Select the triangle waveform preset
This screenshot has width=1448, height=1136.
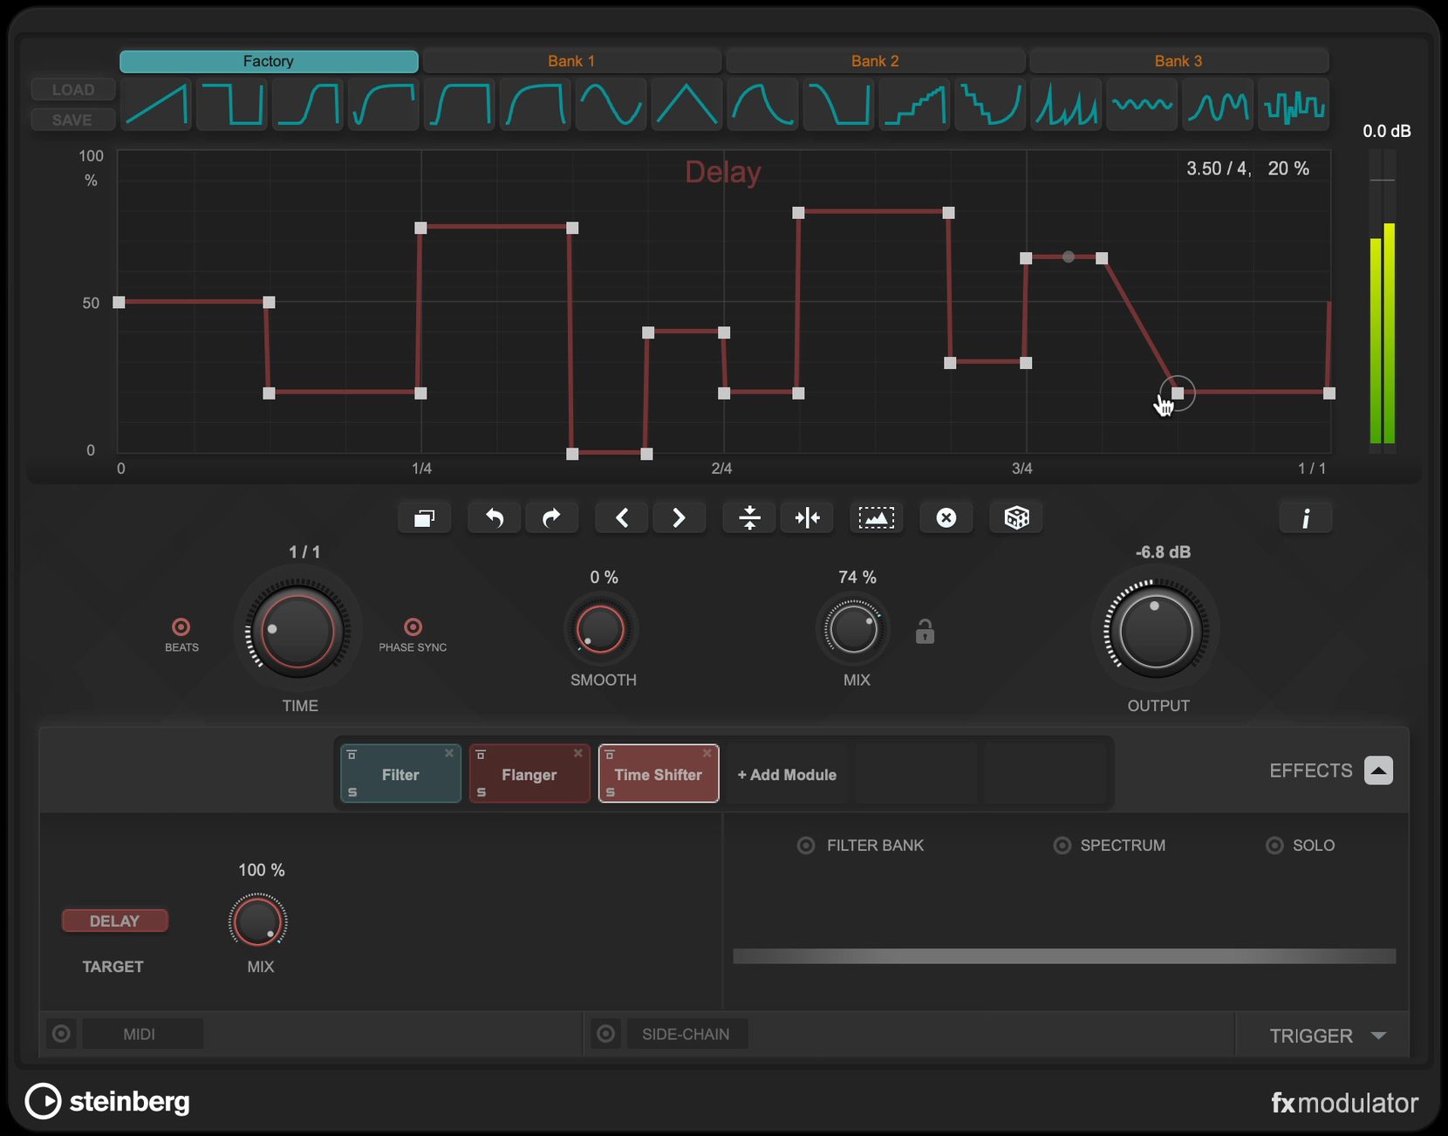pos(686,105)
